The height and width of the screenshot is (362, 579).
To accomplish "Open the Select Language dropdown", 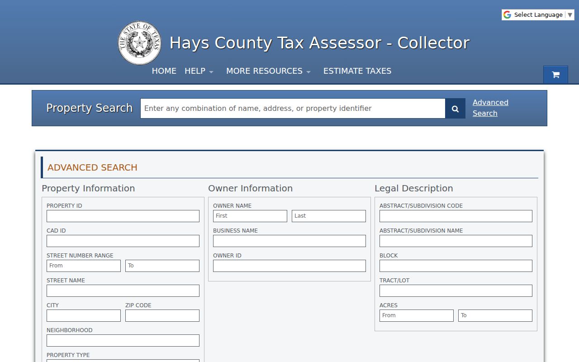I will coord(538,15).
